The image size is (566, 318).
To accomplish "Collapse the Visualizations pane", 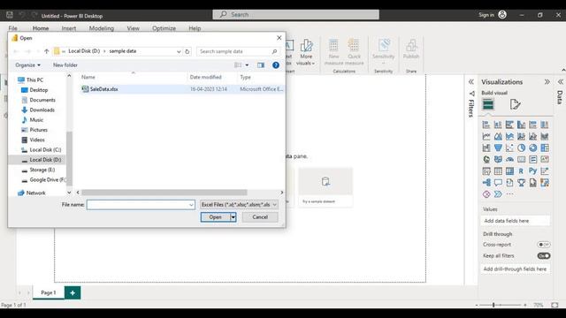I will point(547,82).
